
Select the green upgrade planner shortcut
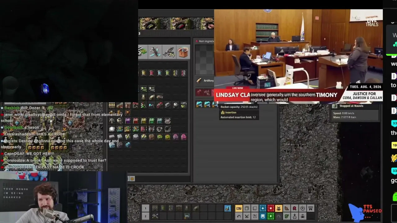[271, 216]
